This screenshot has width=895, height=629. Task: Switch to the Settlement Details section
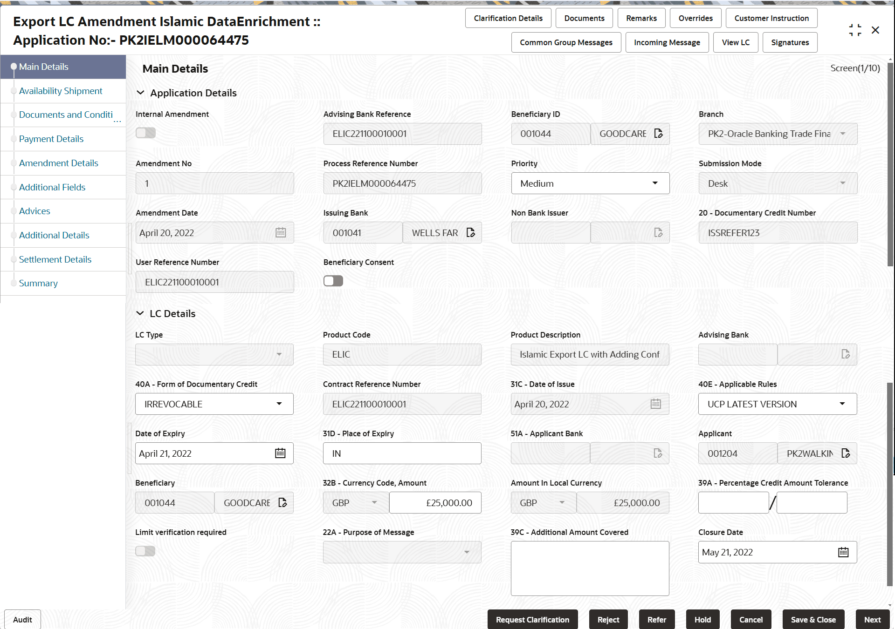55,259
